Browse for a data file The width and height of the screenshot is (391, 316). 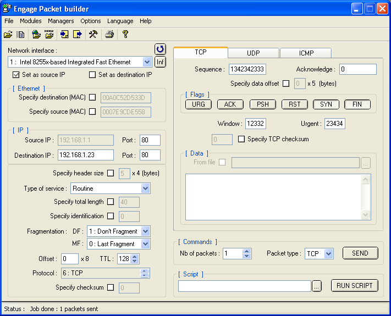tap(366, 163)
